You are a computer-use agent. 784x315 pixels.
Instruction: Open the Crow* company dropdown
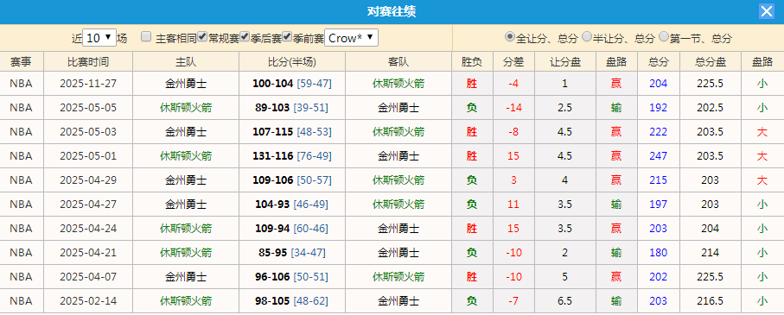click(x=351, y=37)
